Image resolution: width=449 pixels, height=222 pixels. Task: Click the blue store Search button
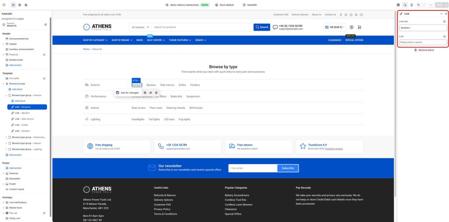262,27
